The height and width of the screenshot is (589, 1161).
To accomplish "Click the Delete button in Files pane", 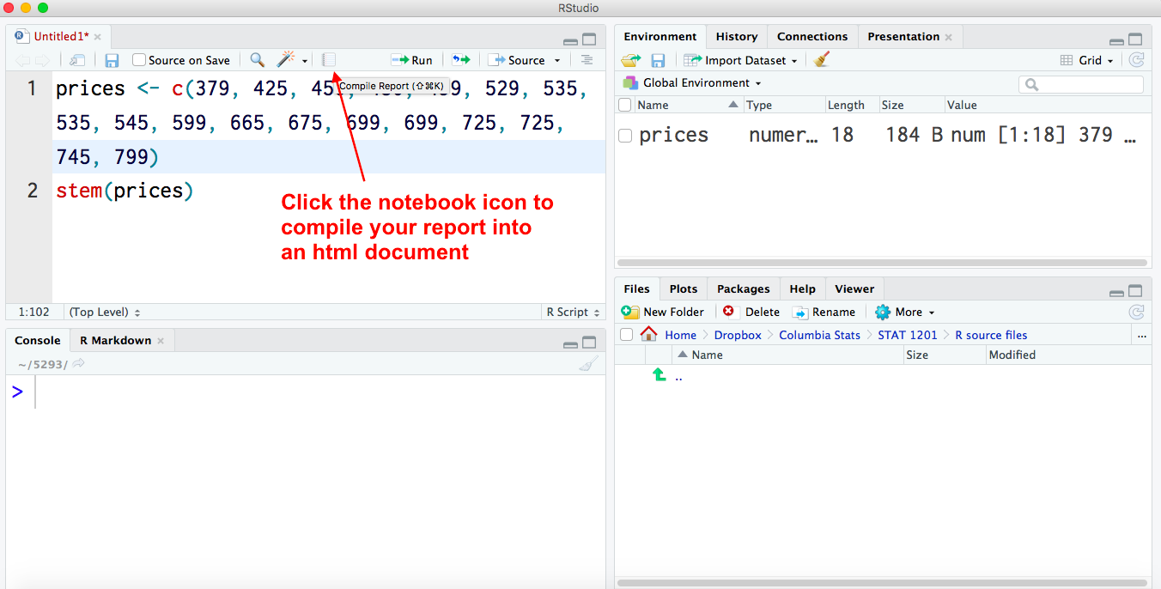I will click(x=751, y=312).
